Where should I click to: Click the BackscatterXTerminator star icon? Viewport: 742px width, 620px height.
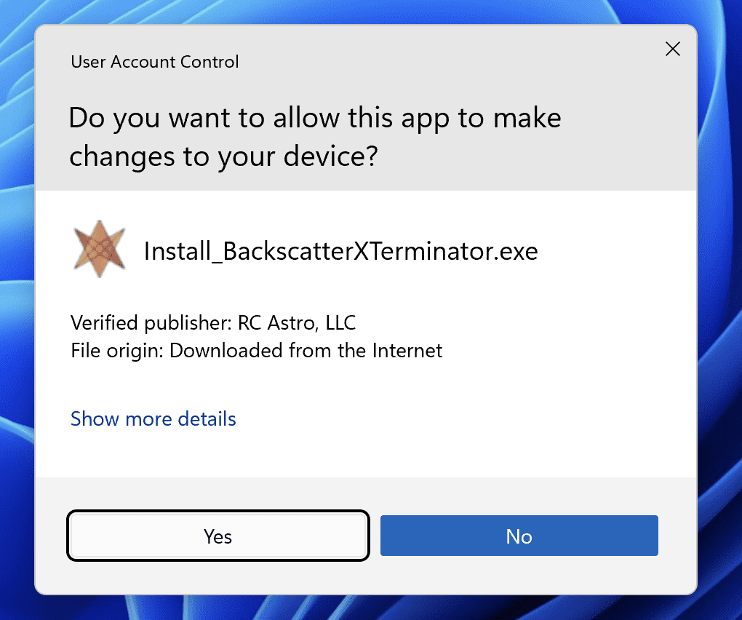tap(100, 248)
